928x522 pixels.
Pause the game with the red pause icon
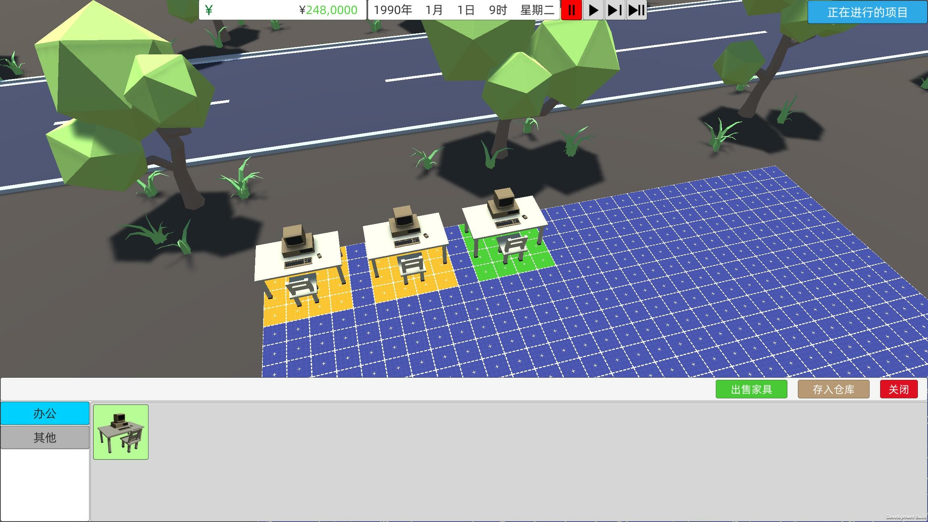pos(572,10)
